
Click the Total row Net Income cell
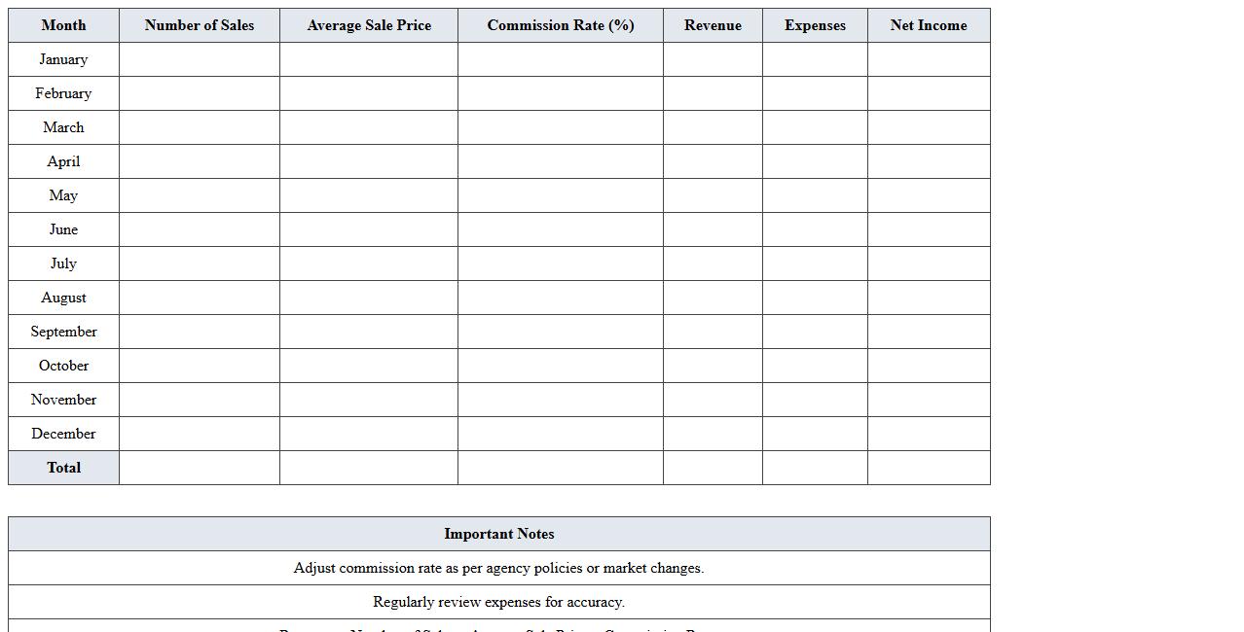(x=929, y=468)
